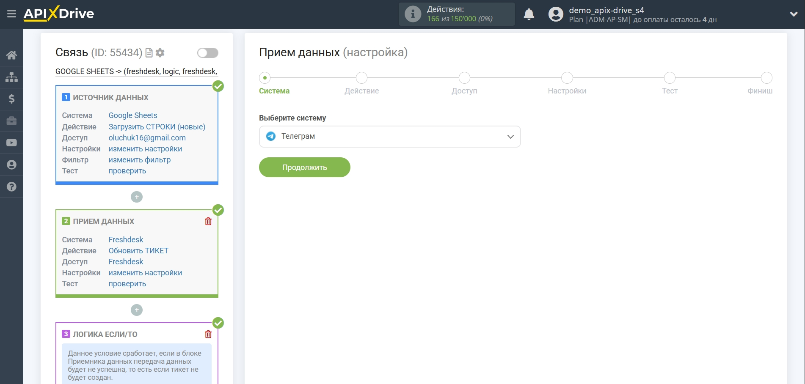Click the actions info icon

coord(413,14)
